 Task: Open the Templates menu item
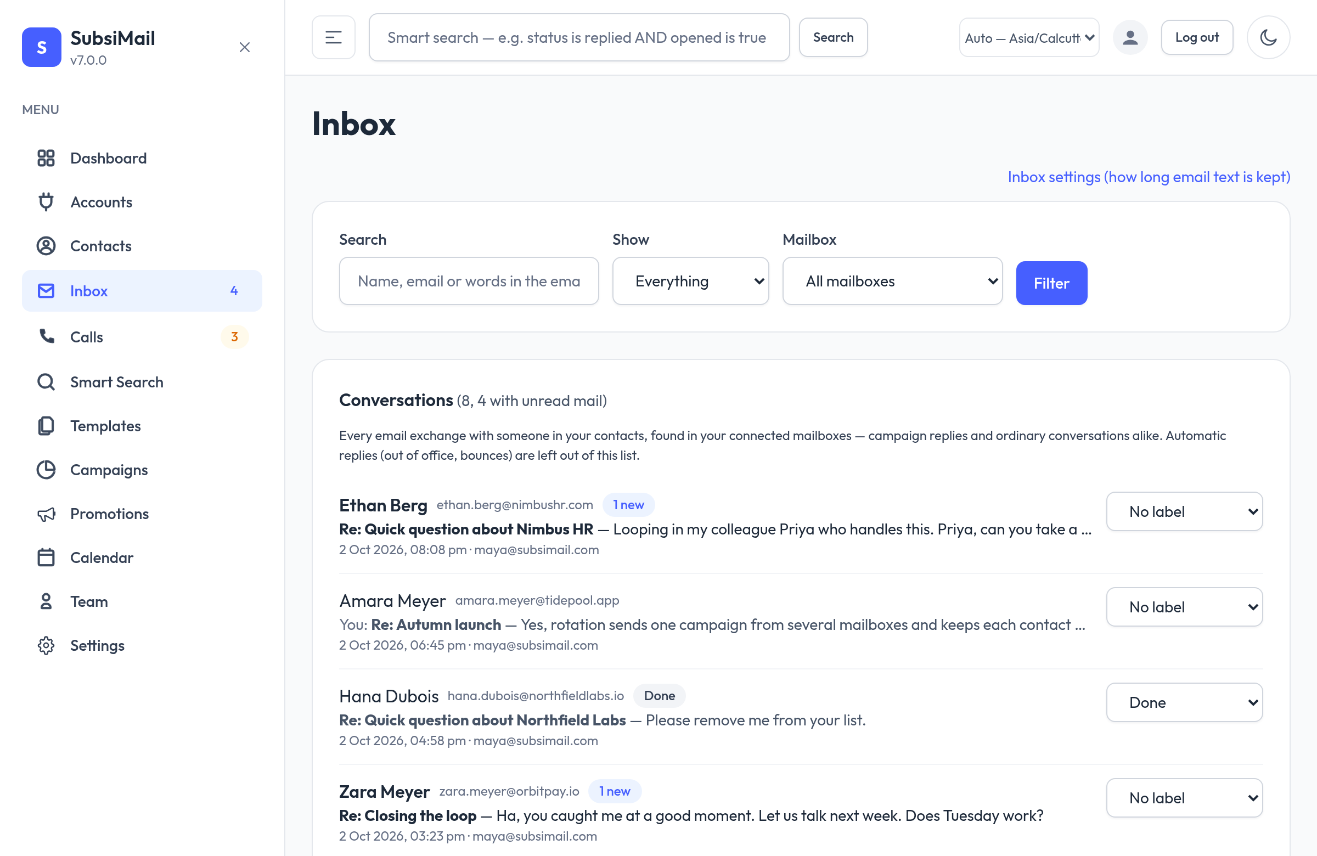pyautogui.click(x=142, y=425)
